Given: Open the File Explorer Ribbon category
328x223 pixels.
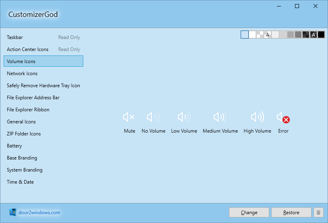Looking at the screenshot, I should point(43,110).
